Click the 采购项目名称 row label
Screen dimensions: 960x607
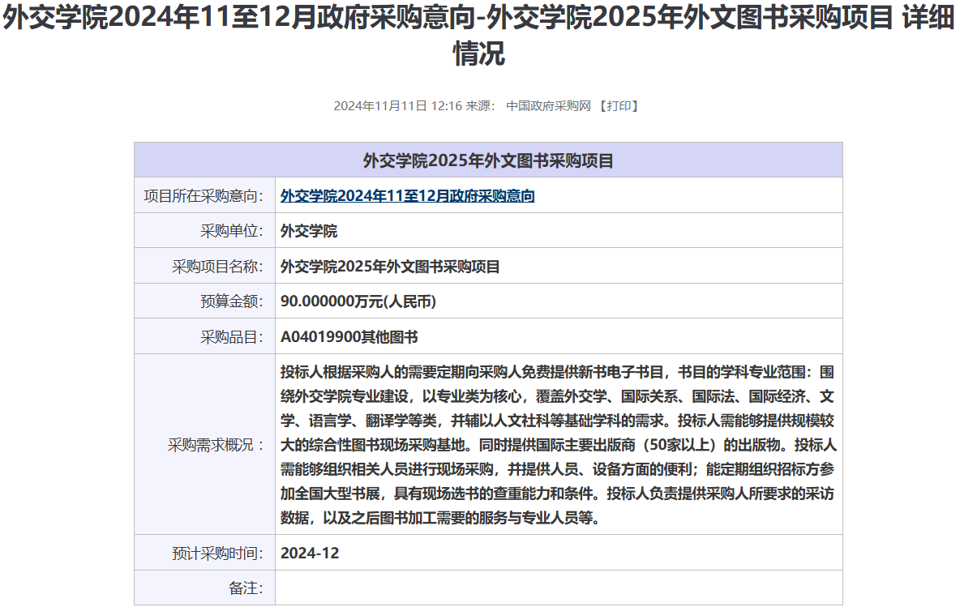(217, 267)
